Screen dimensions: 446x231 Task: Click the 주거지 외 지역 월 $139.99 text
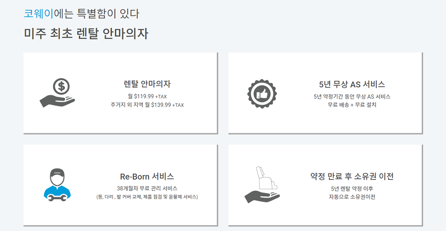140,105
